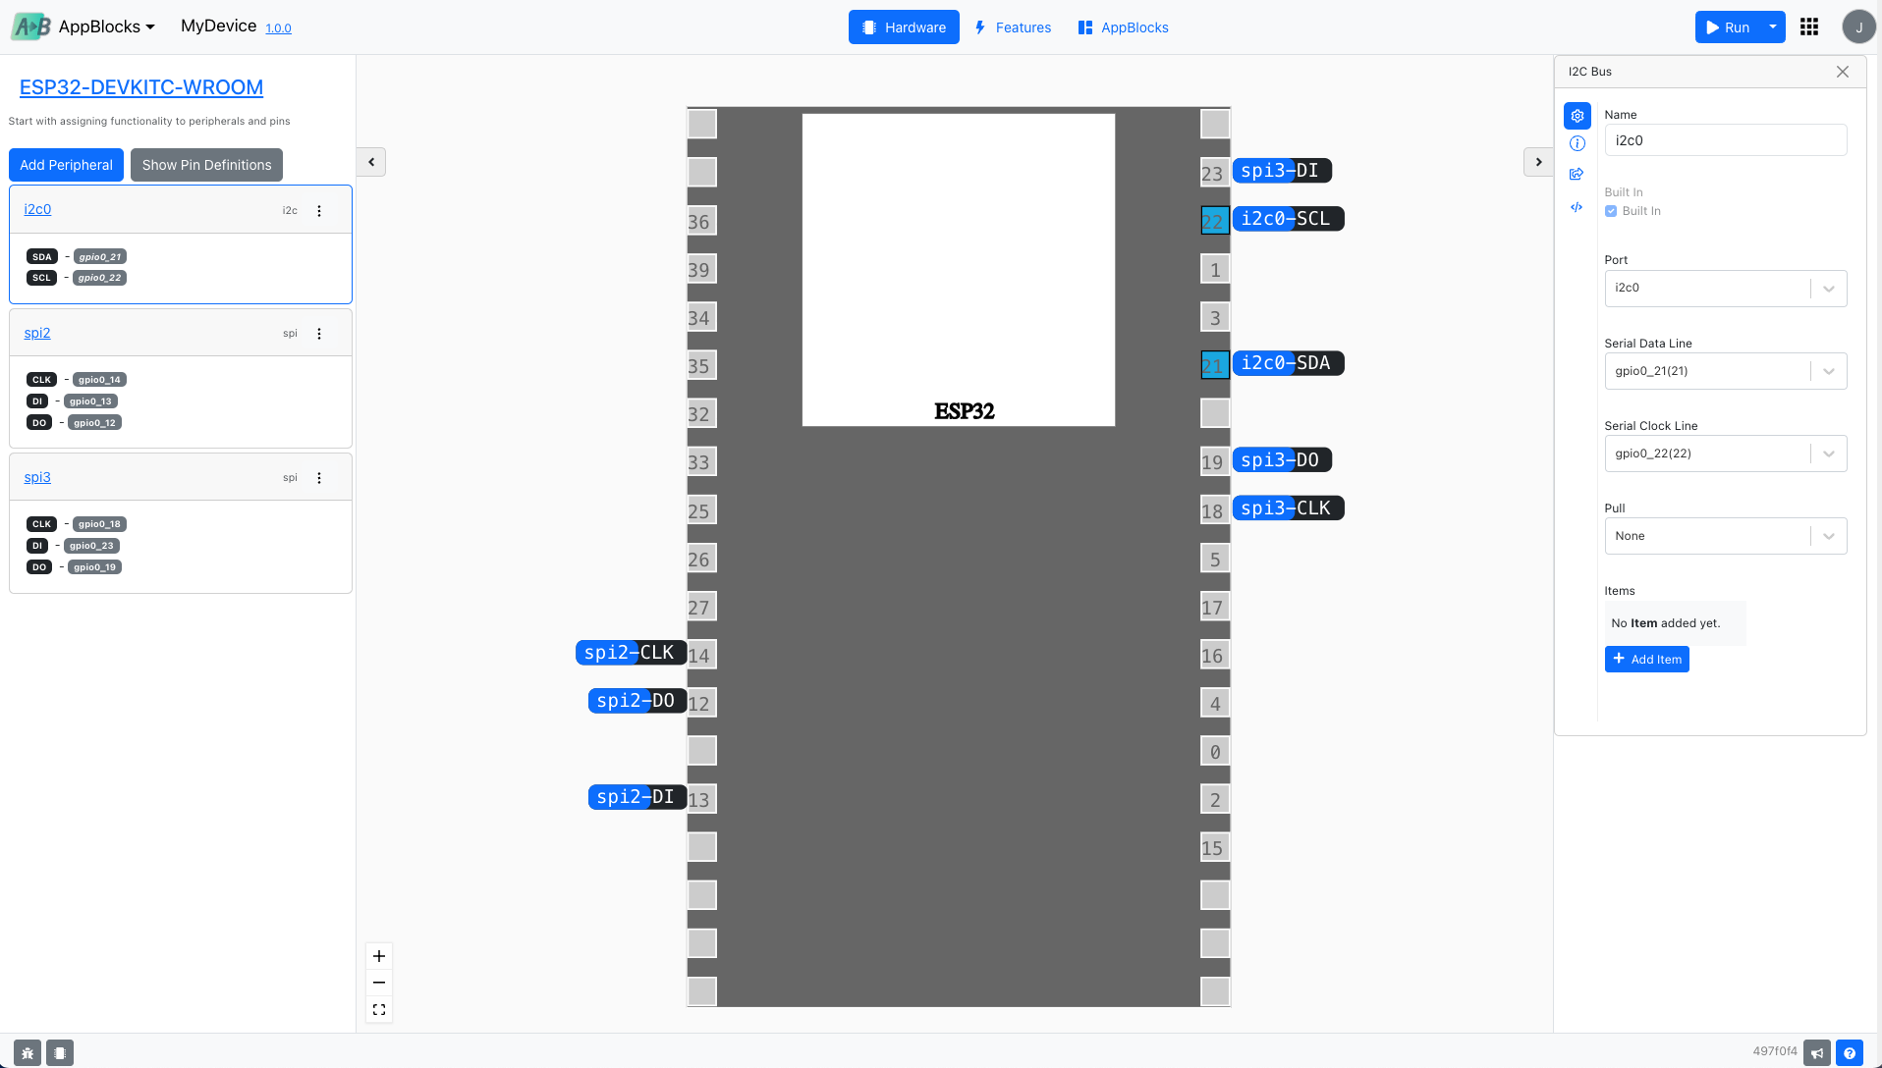Open the i2c0 peripheral link

[37, 209]
